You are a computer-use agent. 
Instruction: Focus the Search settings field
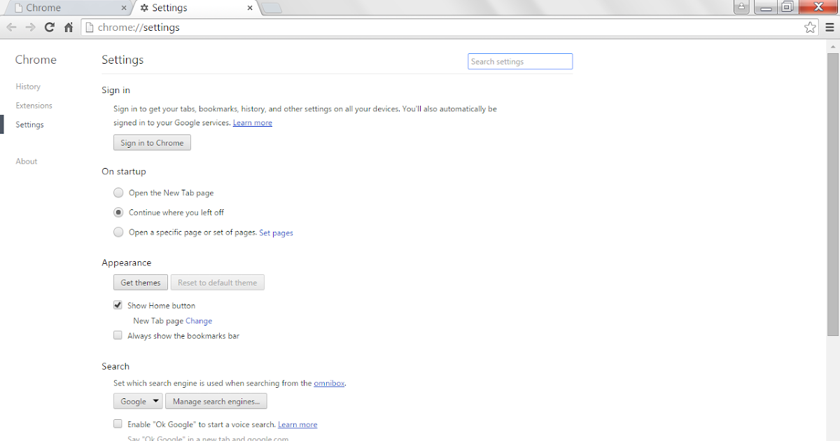point(520,62)
